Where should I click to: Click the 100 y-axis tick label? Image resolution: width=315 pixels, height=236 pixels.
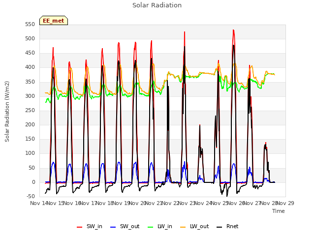pos(30,153)
